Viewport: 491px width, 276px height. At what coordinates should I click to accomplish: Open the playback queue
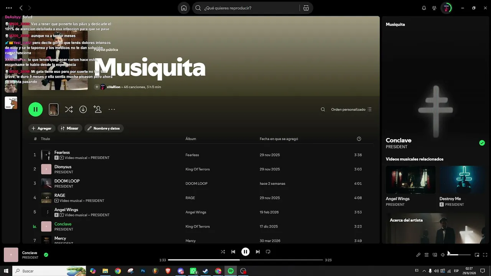pos(427,255)
